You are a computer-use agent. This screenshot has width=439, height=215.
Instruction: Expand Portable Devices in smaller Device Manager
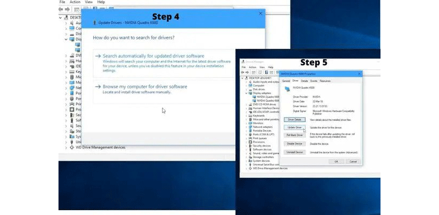tap(246, 131)
